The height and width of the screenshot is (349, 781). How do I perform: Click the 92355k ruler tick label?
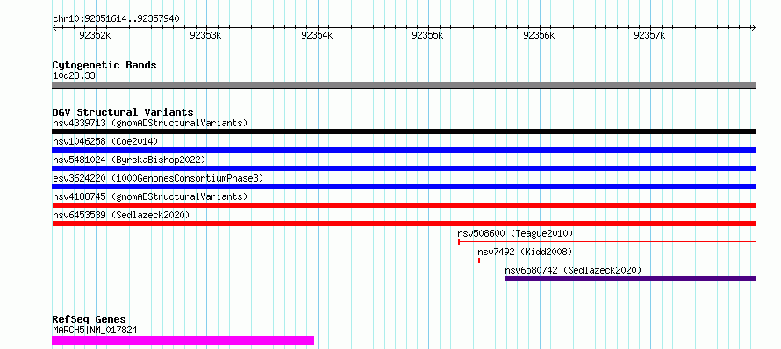(428, 36)
